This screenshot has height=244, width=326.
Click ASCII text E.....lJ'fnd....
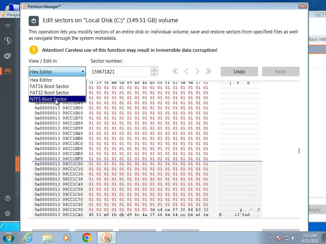(x=239, y=215)
